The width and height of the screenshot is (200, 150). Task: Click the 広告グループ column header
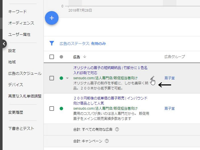tap(174, 57)
